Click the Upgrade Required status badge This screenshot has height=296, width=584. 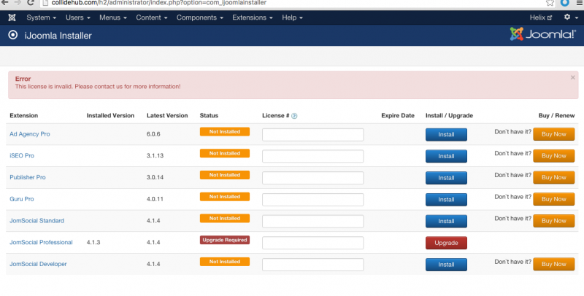click(x=225, y=240)
